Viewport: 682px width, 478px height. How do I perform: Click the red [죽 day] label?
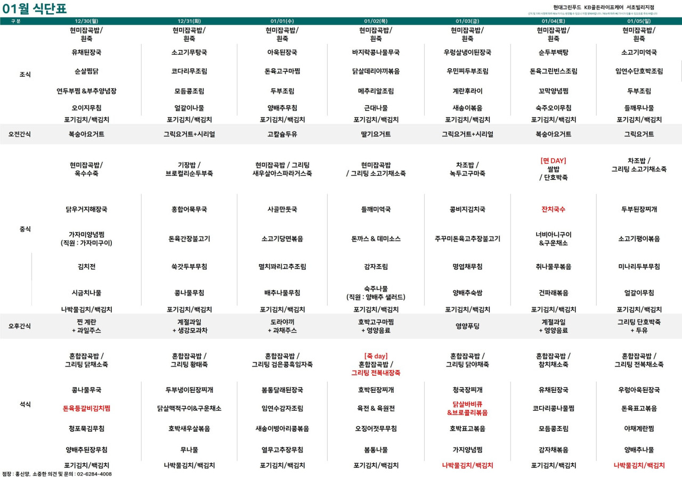tap(376, 356)
